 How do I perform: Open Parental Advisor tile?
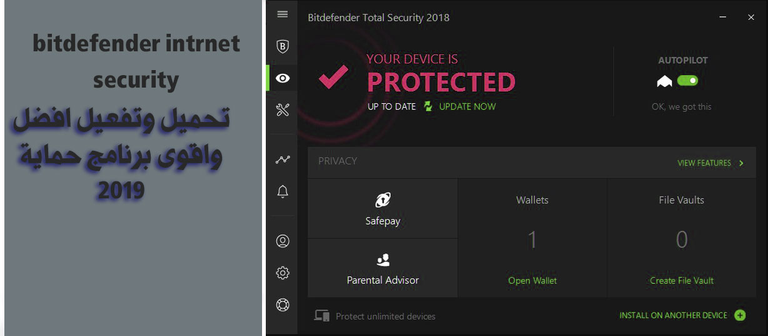pos(383,268)
